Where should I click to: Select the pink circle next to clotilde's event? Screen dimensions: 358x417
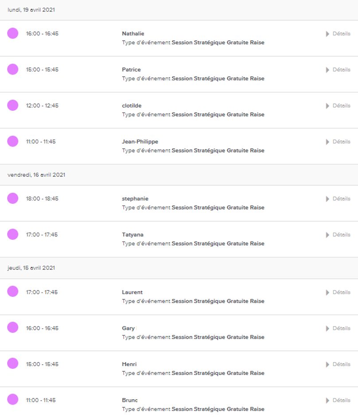click(12, 105)
